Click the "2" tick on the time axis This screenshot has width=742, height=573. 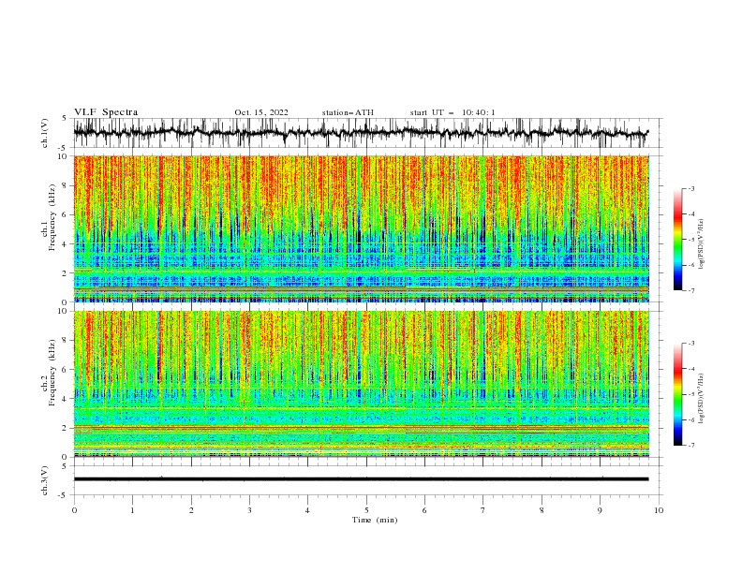[x=191, y=510]
